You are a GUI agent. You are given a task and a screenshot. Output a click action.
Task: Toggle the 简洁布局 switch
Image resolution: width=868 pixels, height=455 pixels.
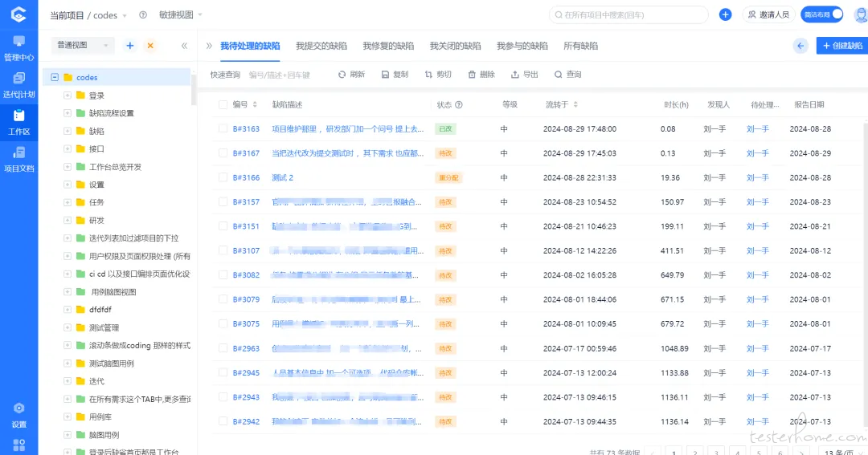(822, 14)
